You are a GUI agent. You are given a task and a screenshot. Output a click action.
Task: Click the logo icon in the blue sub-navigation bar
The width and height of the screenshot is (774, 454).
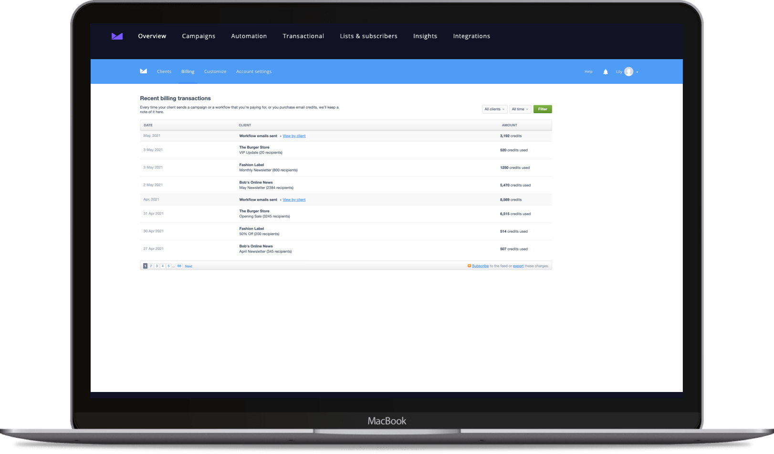click(143, 71)
